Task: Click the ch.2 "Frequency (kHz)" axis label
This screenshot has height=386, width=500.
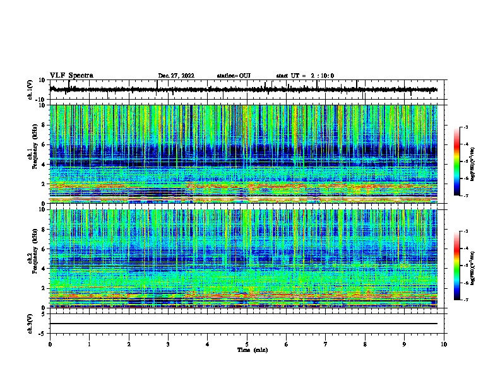Action: [x=35, y=251]
